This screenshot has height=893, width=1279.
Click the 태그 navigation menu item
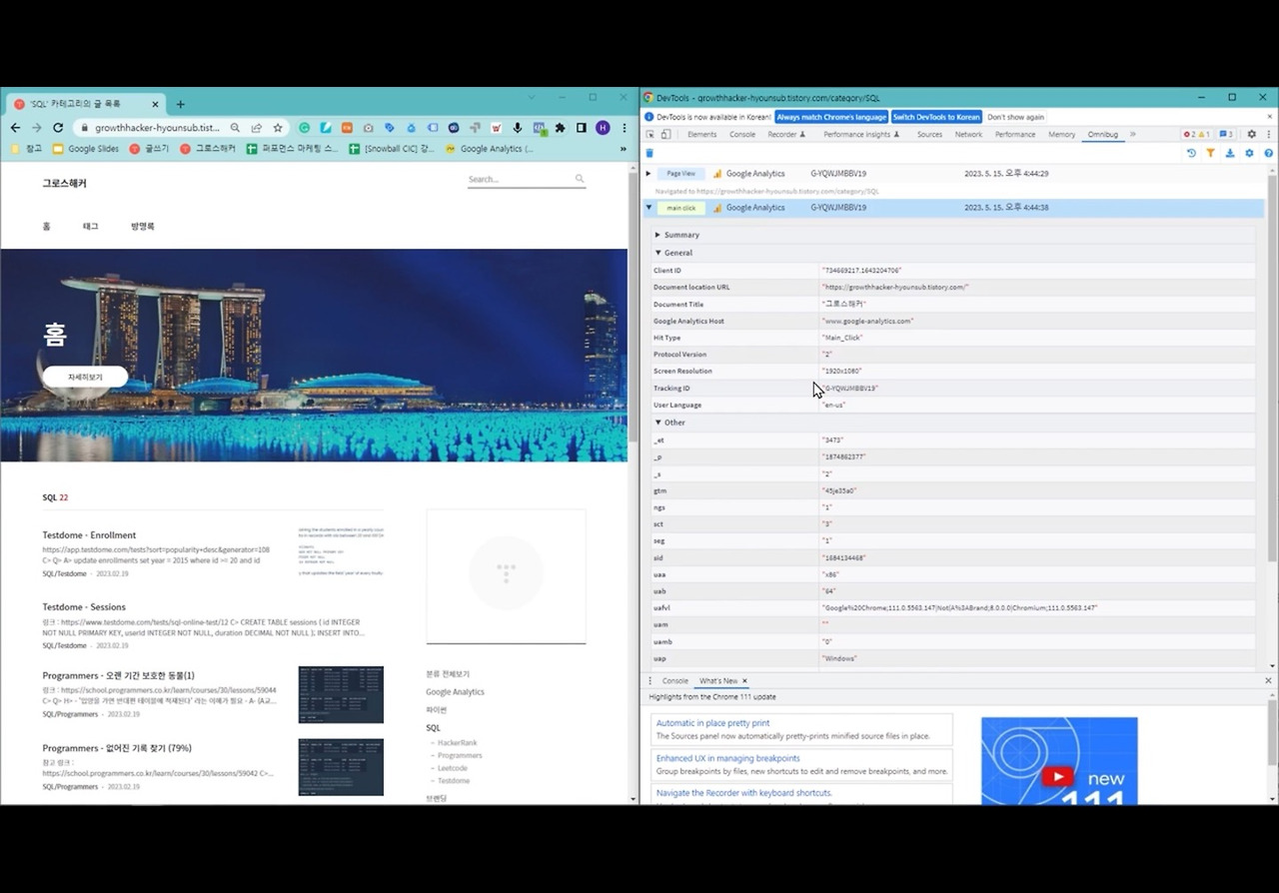click(90, 227)
